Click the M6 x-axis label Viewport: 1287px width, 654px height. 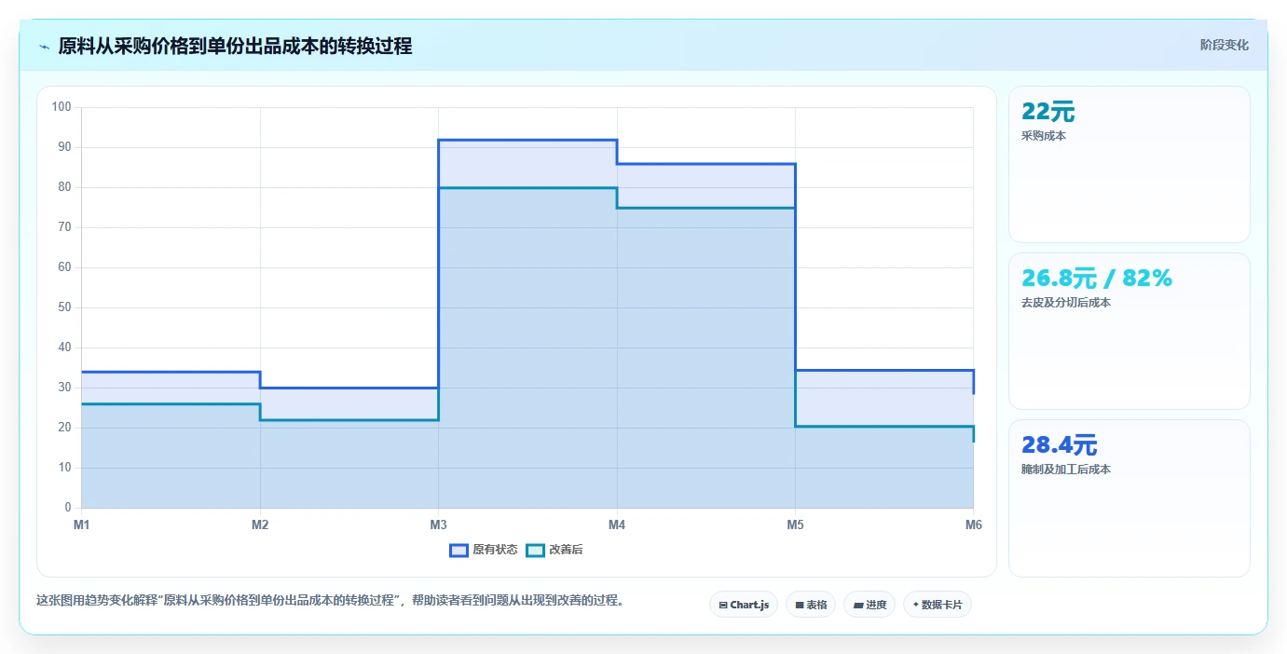[973, 525]
